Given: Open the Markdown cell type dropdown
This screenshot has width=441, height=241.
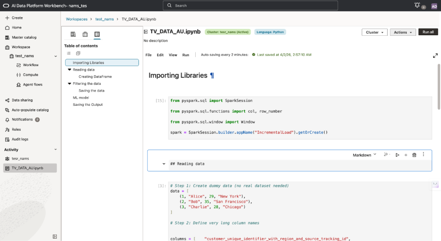Looking at the screenshot, I should (365, 155).
